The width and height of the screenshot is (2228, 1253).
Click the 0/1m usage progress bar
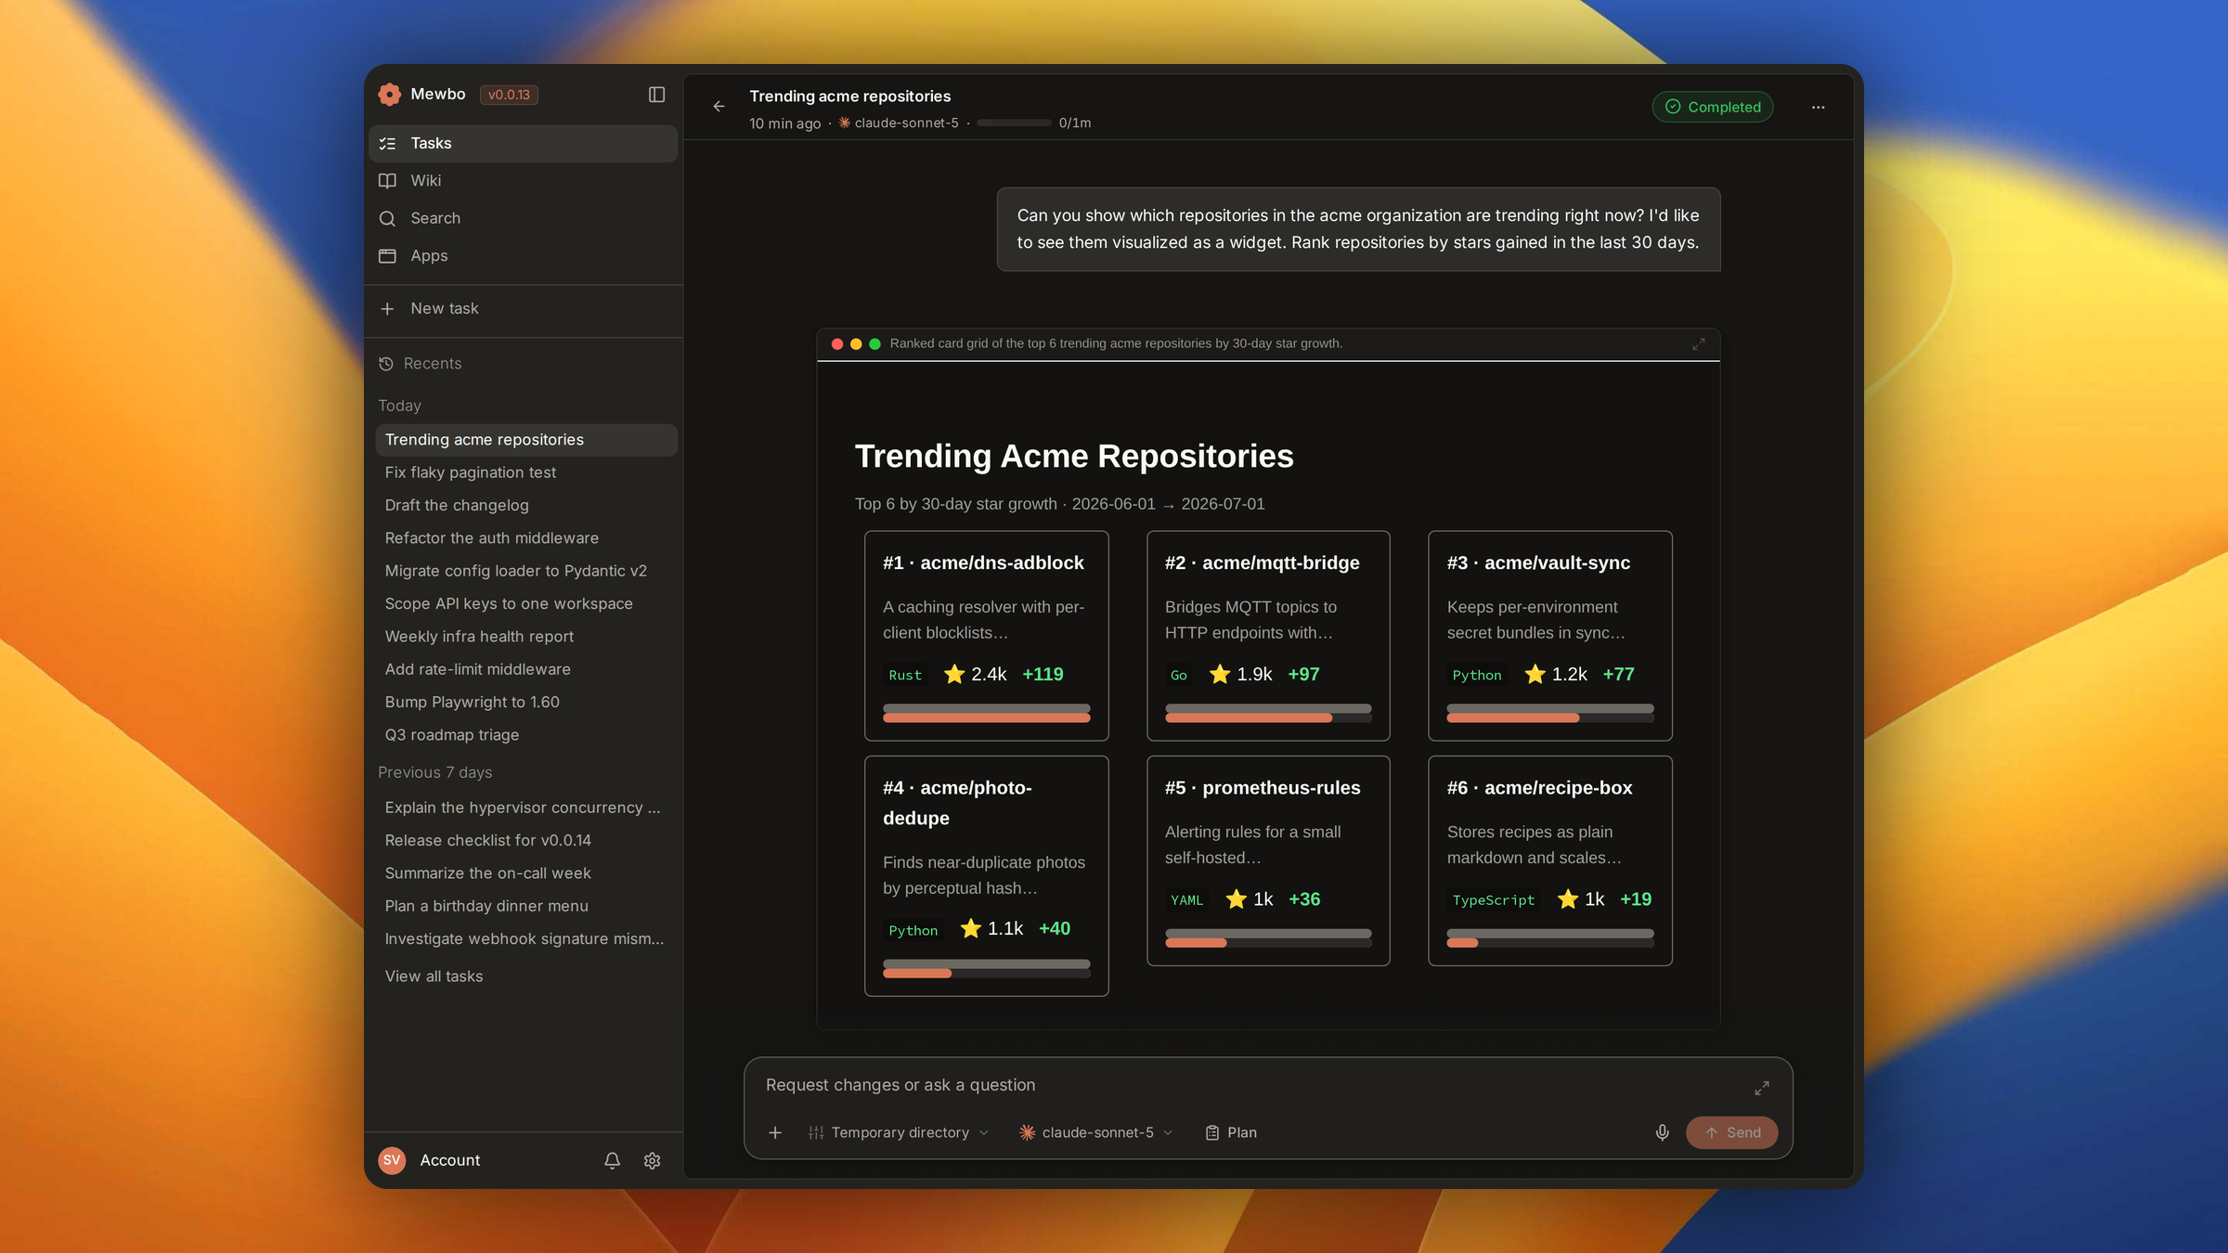[x=1014, y=123]
